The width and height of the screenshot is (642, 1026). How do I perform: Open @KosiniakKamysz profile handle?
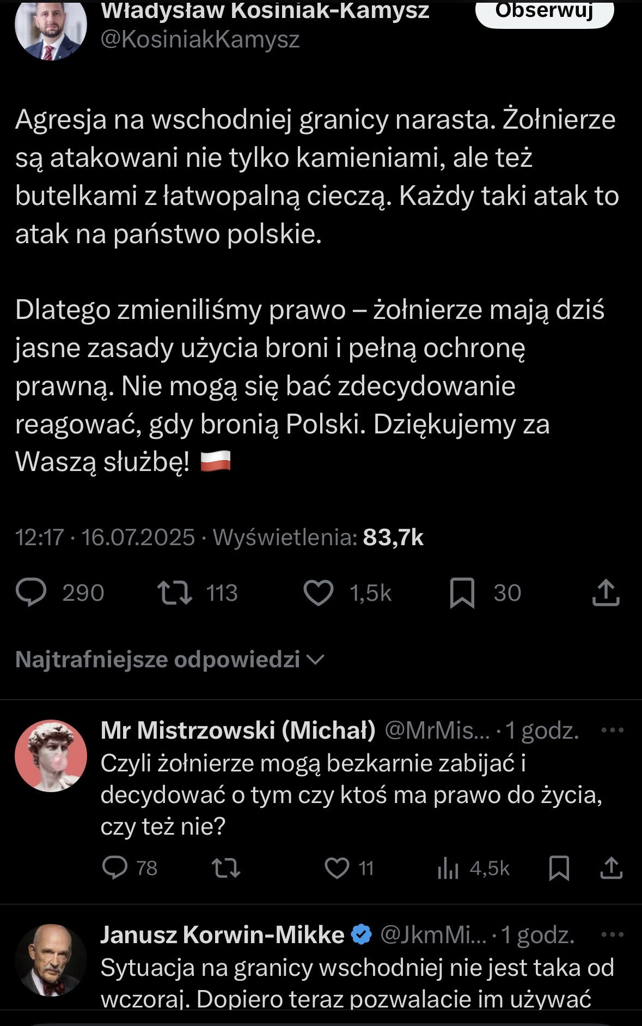200,40
